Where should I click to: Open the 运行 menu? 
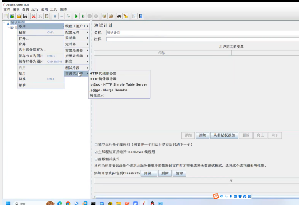coord(35,10)
